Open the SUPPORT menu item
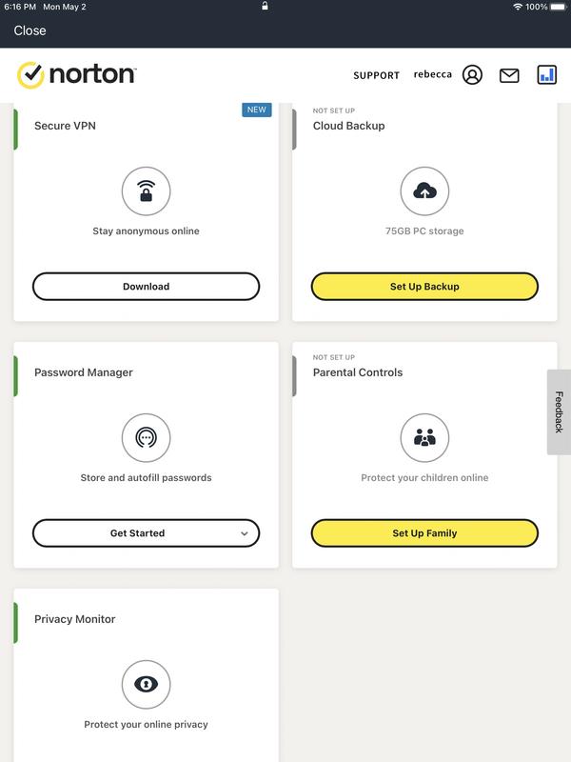571x762 pixels. pos(376,75)
